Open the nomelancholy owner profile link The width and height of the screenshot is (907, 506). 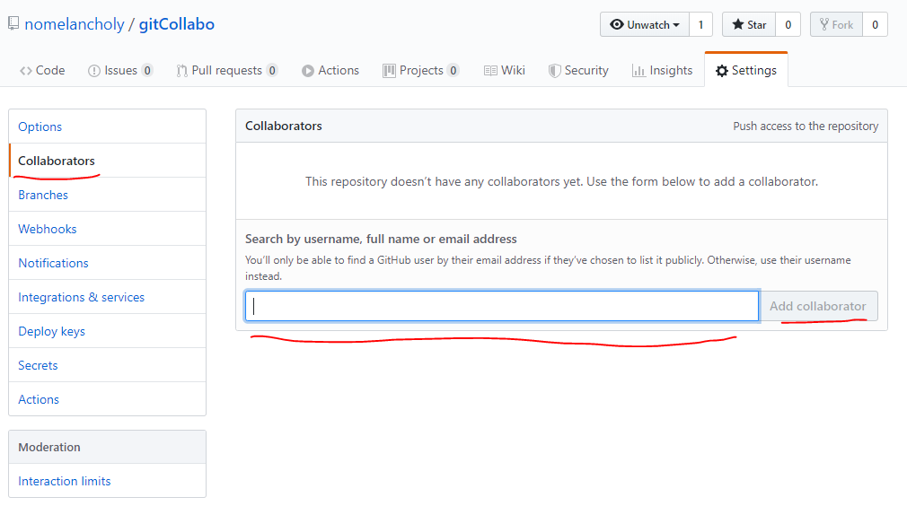(74, 24)
